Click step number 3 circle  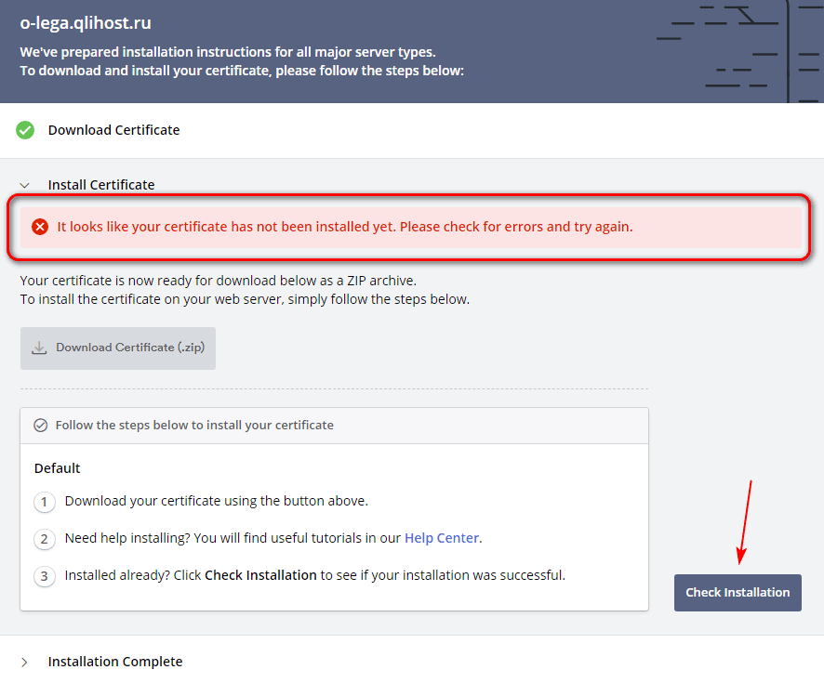[44, 576]
